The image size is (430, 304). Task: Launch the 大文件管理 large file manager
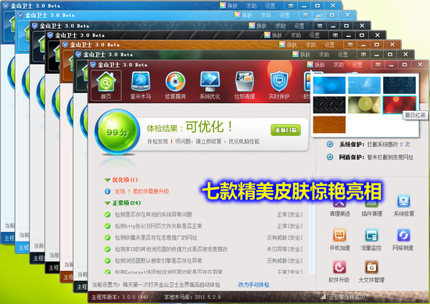[x=371, y=272]
